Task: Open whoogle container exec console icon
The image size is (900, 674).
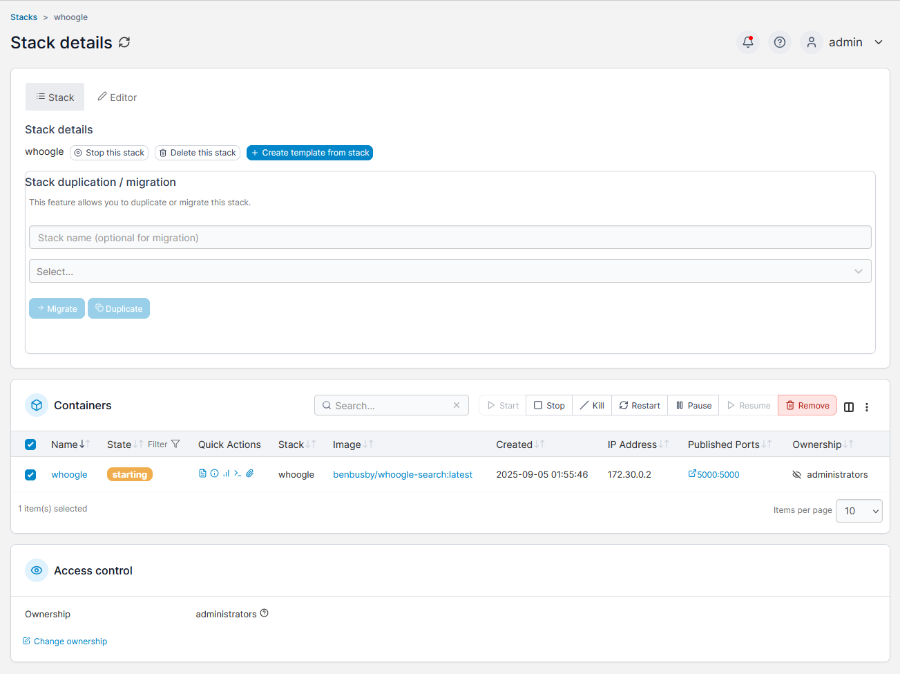Action: coord(238,474)
